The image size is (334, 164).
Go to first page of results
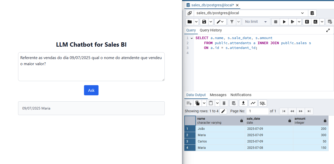pyautogui.click(x=284, y=111)
